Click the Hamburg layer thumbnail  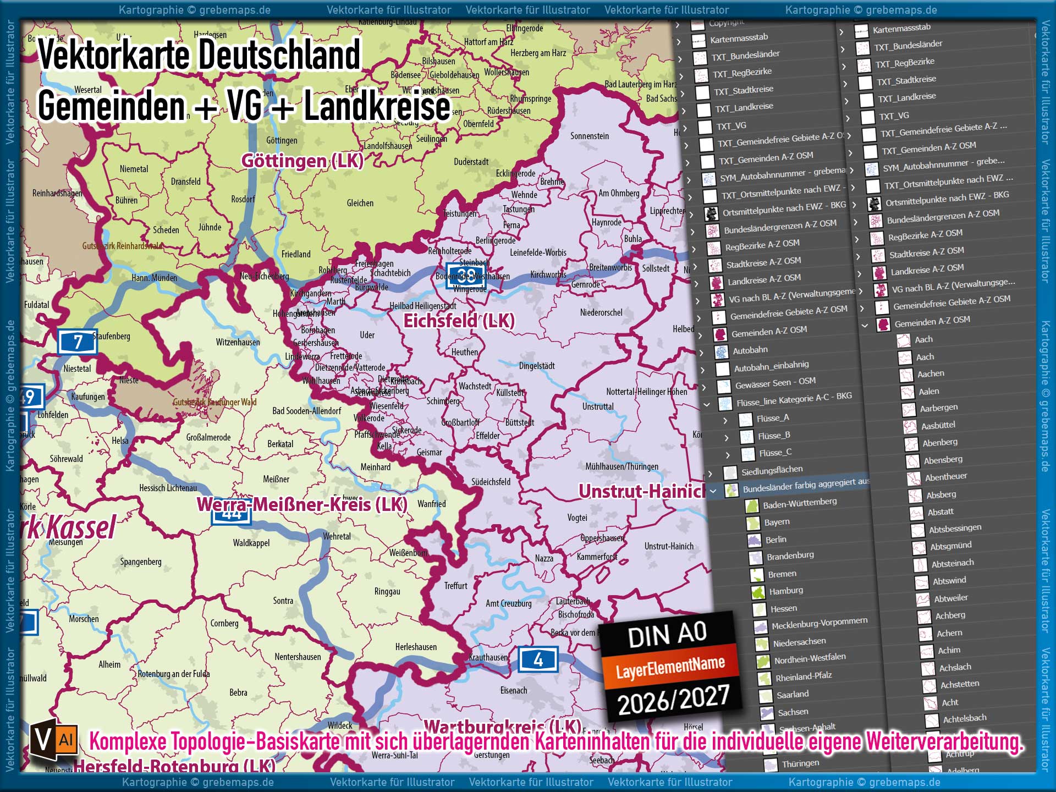[x=758, y=593]
